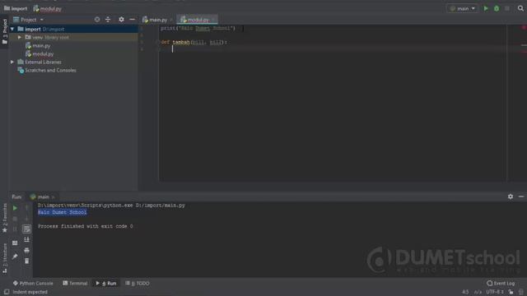
Task: Toggle tool window buttons icon bottom-left corner
Action: tap(7, 292)
